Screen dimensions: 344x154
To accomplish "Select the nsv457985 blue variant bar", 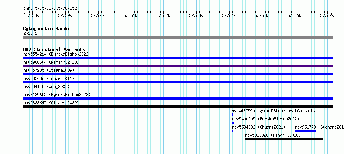I will tap(178, 74).
